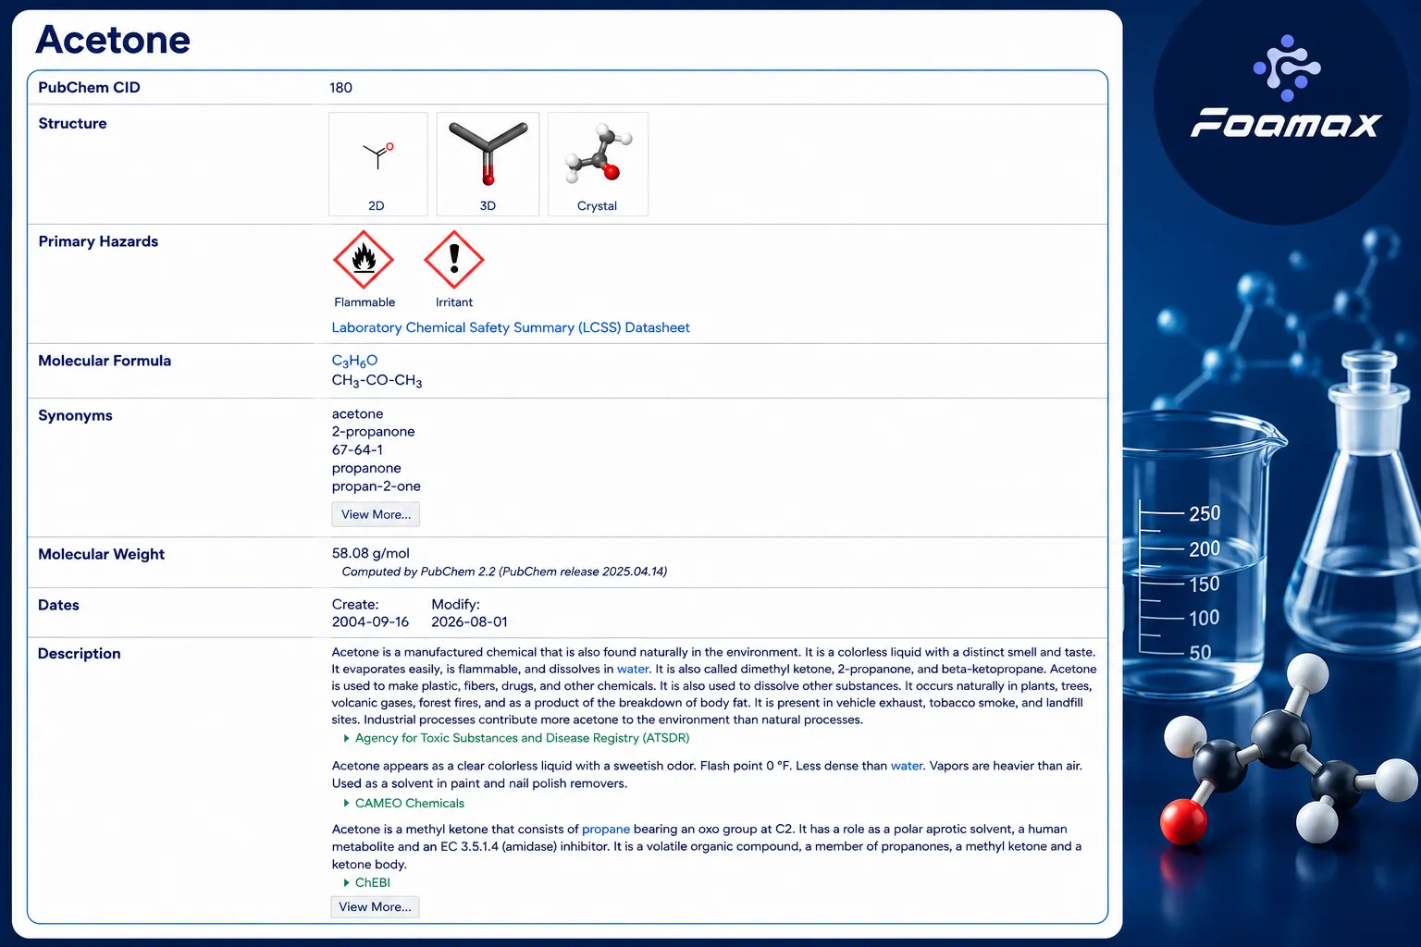
Task: Open the propane link in the description
Action: pyautogui.click(x=606, y=830)
